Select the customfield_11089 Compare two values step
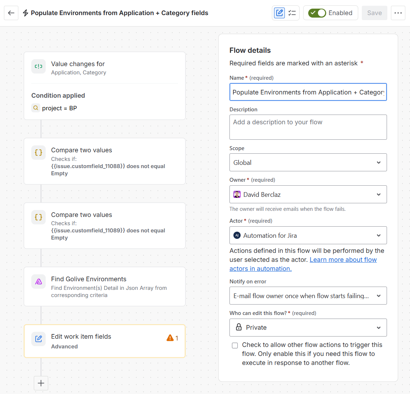 point(105,226)
